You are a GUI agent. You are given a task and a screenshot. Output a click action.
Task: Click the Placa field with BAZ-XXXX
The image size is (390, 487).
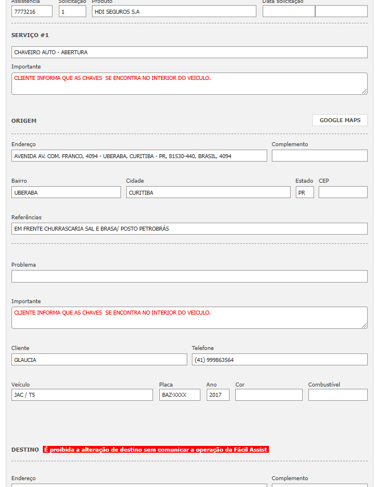pyautogui.click(x=179, y=395)
